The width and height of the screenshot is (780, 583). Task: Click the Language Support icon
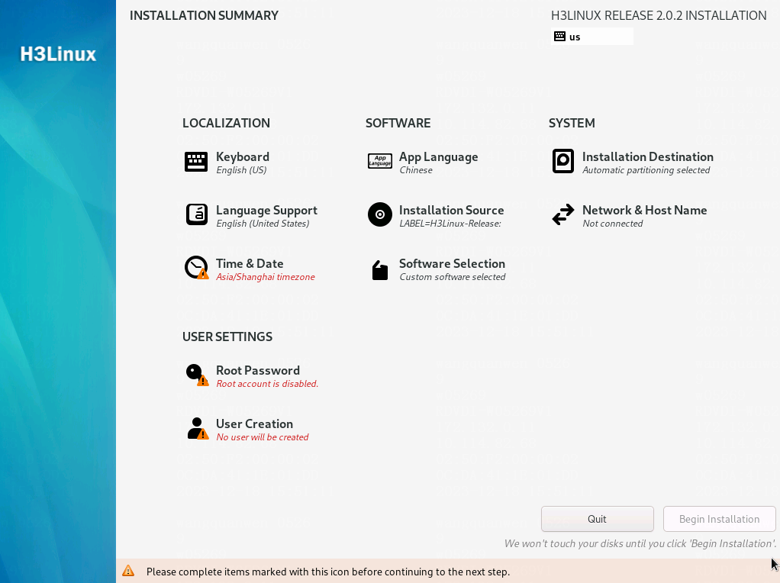[x=196, y=215]
